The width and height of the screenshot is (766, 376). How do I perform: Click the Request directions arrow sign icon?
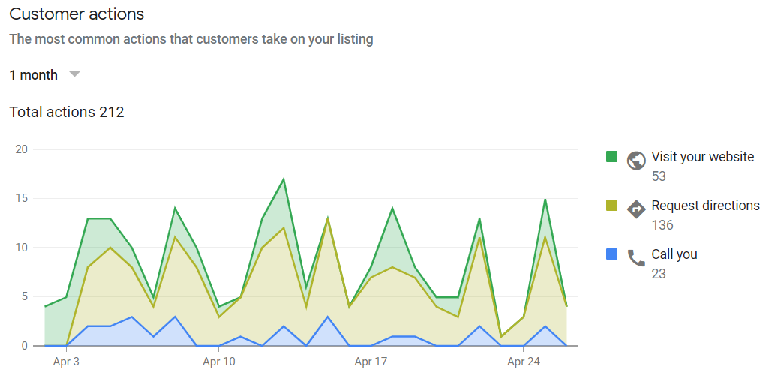(636, 209)
